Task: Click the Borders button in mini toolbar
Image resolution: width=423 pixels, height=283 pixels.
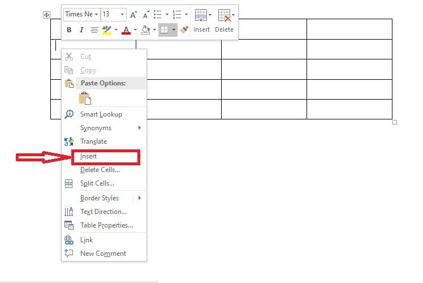Action: click(165, 29)
